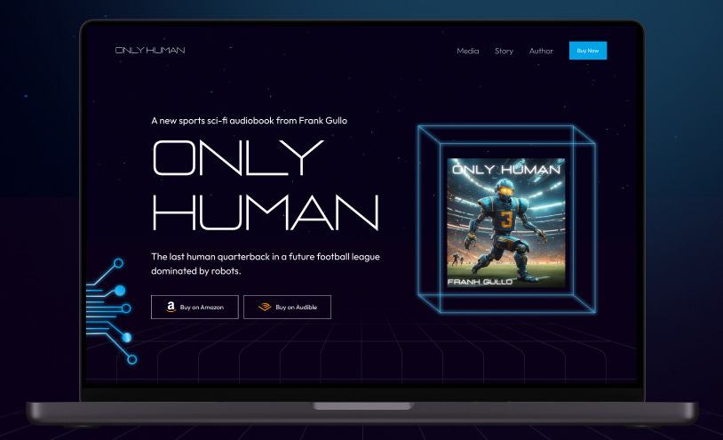This screenshot has height=440, width=723.
Task: Open the Only Human book cover image
Action: 505,223
